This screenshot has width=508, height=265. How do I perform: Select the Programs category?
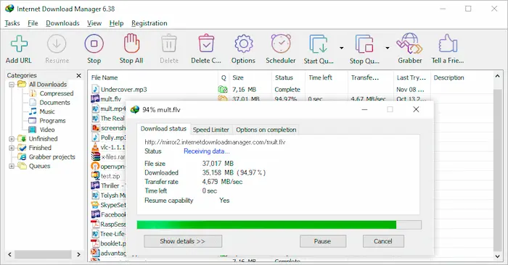tap(52, 120)
